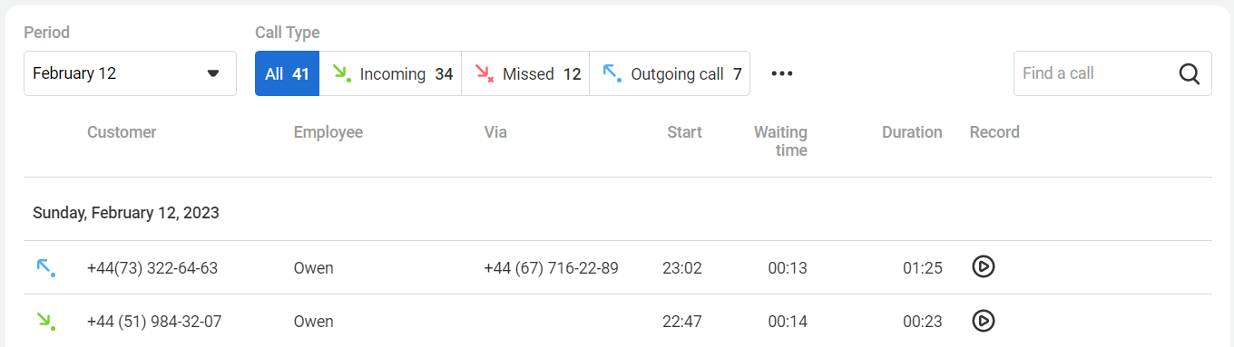
Task: Open customer +44 (51) 984-32-07
Action: (x=154, y=322)
